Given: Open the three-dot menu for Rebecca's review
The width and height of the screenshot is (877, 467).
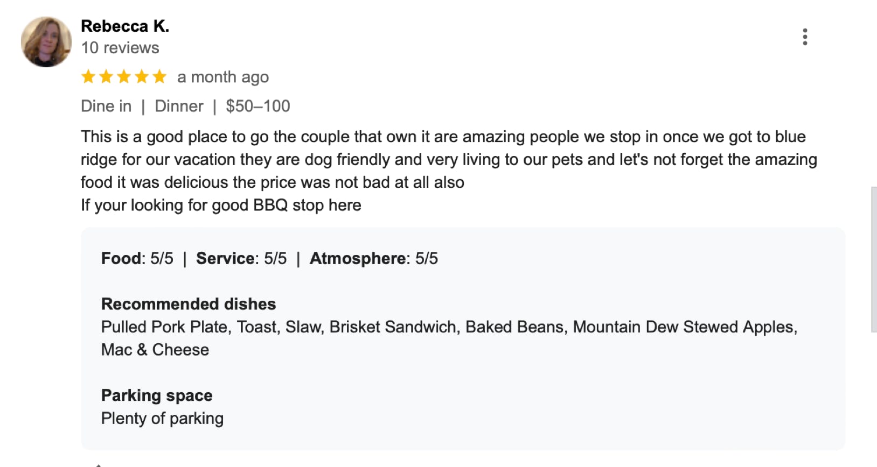Looking at the screenshot, I should pyautogui.click(x=805, y=37).
